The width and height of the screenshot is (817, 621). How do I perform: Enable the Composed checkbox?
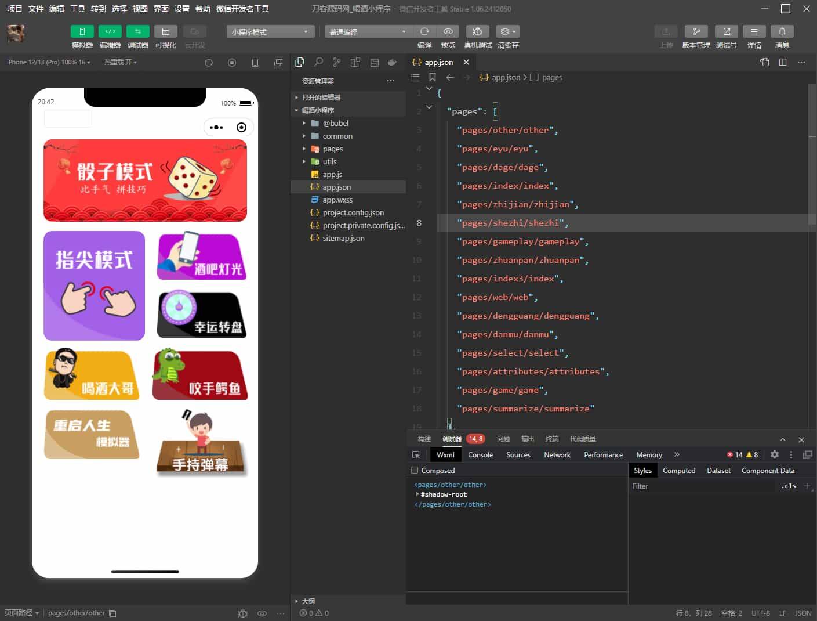coord(415,470)
